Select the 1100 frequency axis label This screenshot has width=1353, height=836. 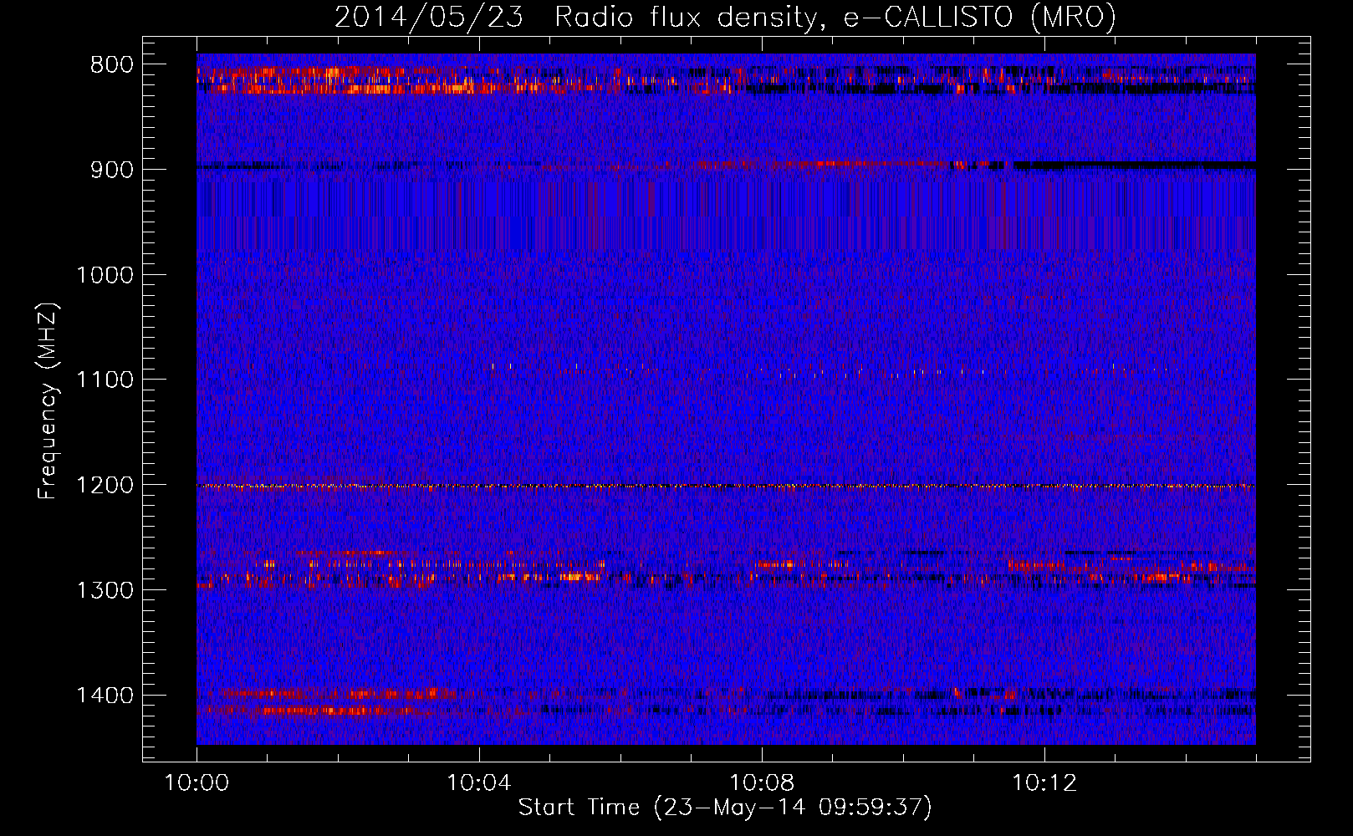coord(105,380)
